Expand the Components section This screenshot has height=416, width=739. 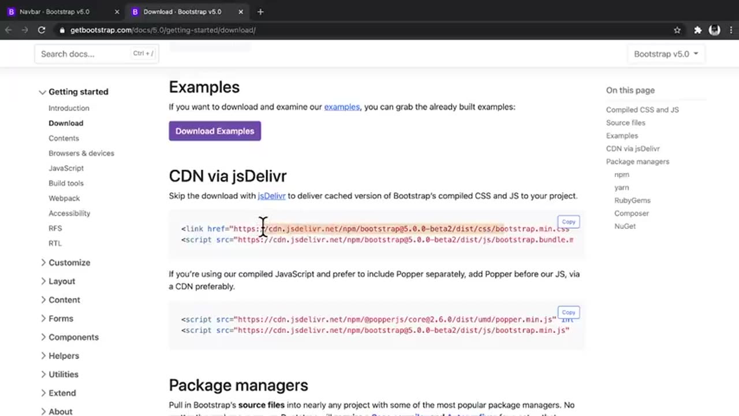coord(69,337)
